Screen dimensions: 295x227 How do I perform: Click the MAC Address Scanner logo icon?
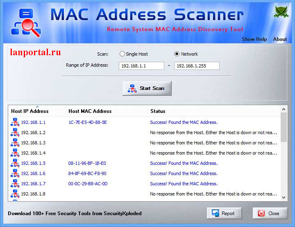tap(26, 23)
